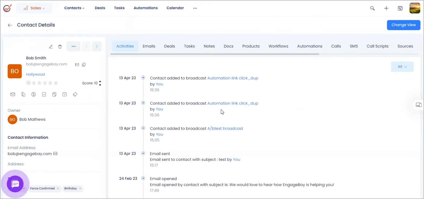Copy email address with the copy icon
This screenshot has width=424, height=199.
[84, 65]
